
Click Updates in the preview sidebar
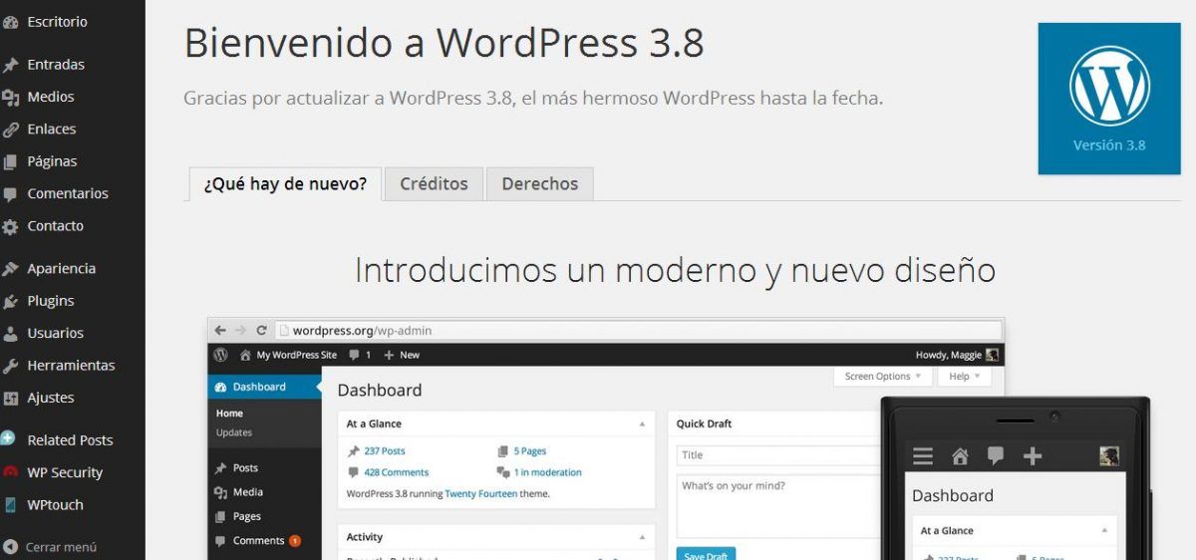(x=234, y=432)
